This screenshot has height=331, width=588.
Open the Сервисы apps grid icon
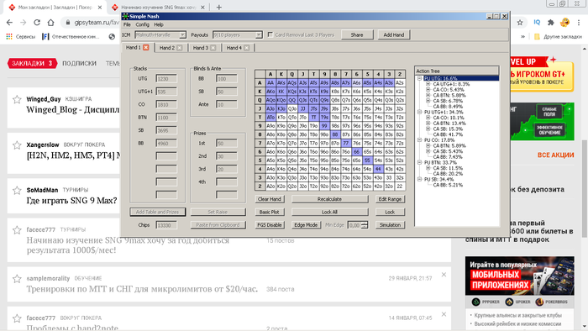9,36
